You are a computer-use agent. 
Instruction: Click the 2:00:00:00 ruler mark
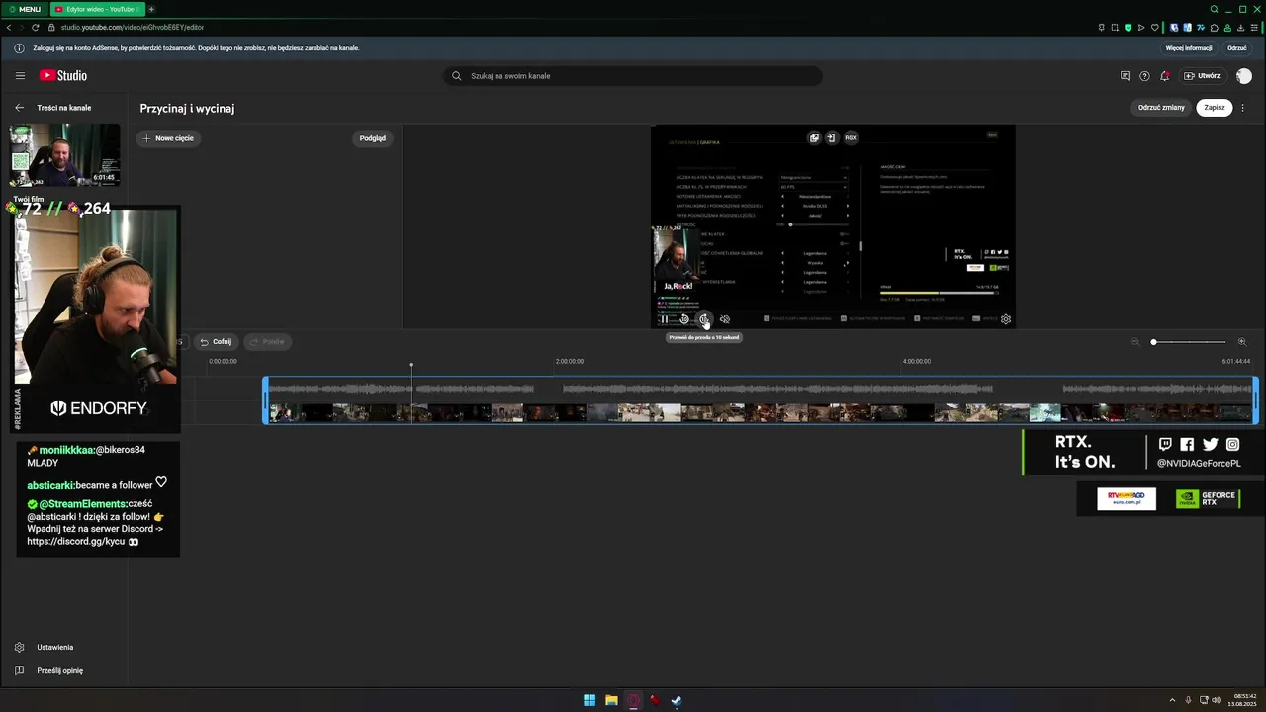pos(570,362)
